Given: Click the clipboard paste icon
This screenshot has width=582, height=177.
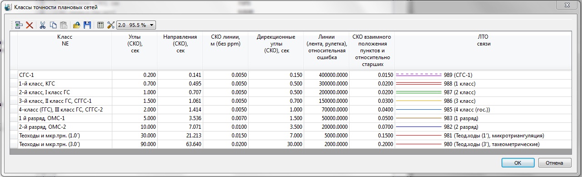Looking at the screenshot, I should (64, 25).
